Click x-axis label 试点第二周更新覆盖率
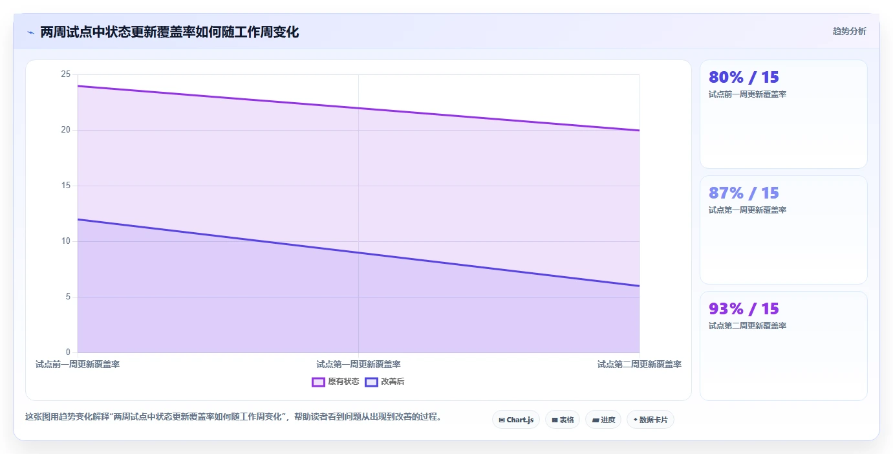 tap(640, 365)
